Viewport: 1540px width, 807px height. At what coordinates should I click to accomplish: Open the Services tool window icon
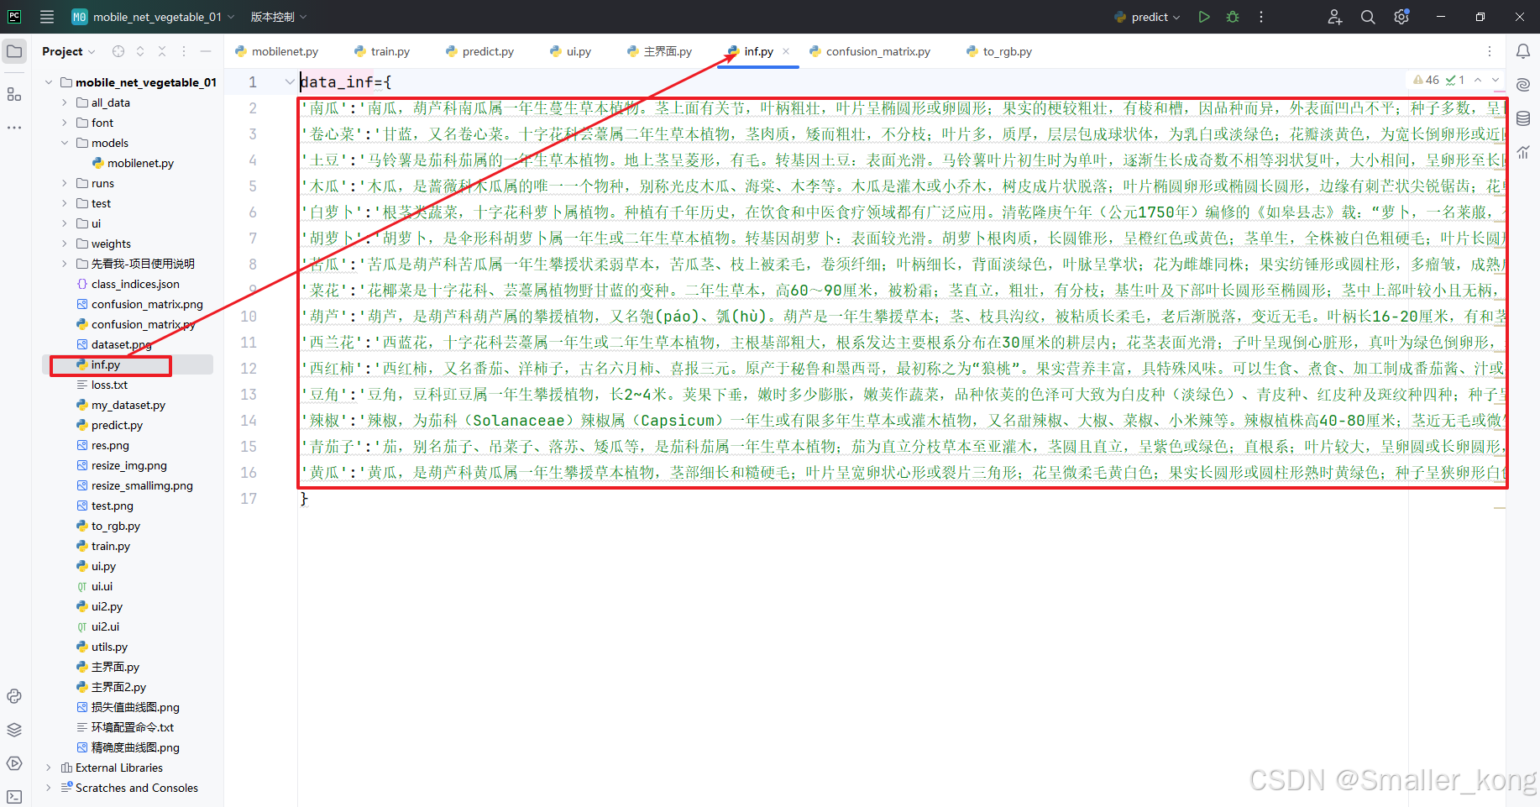[14, 763]
